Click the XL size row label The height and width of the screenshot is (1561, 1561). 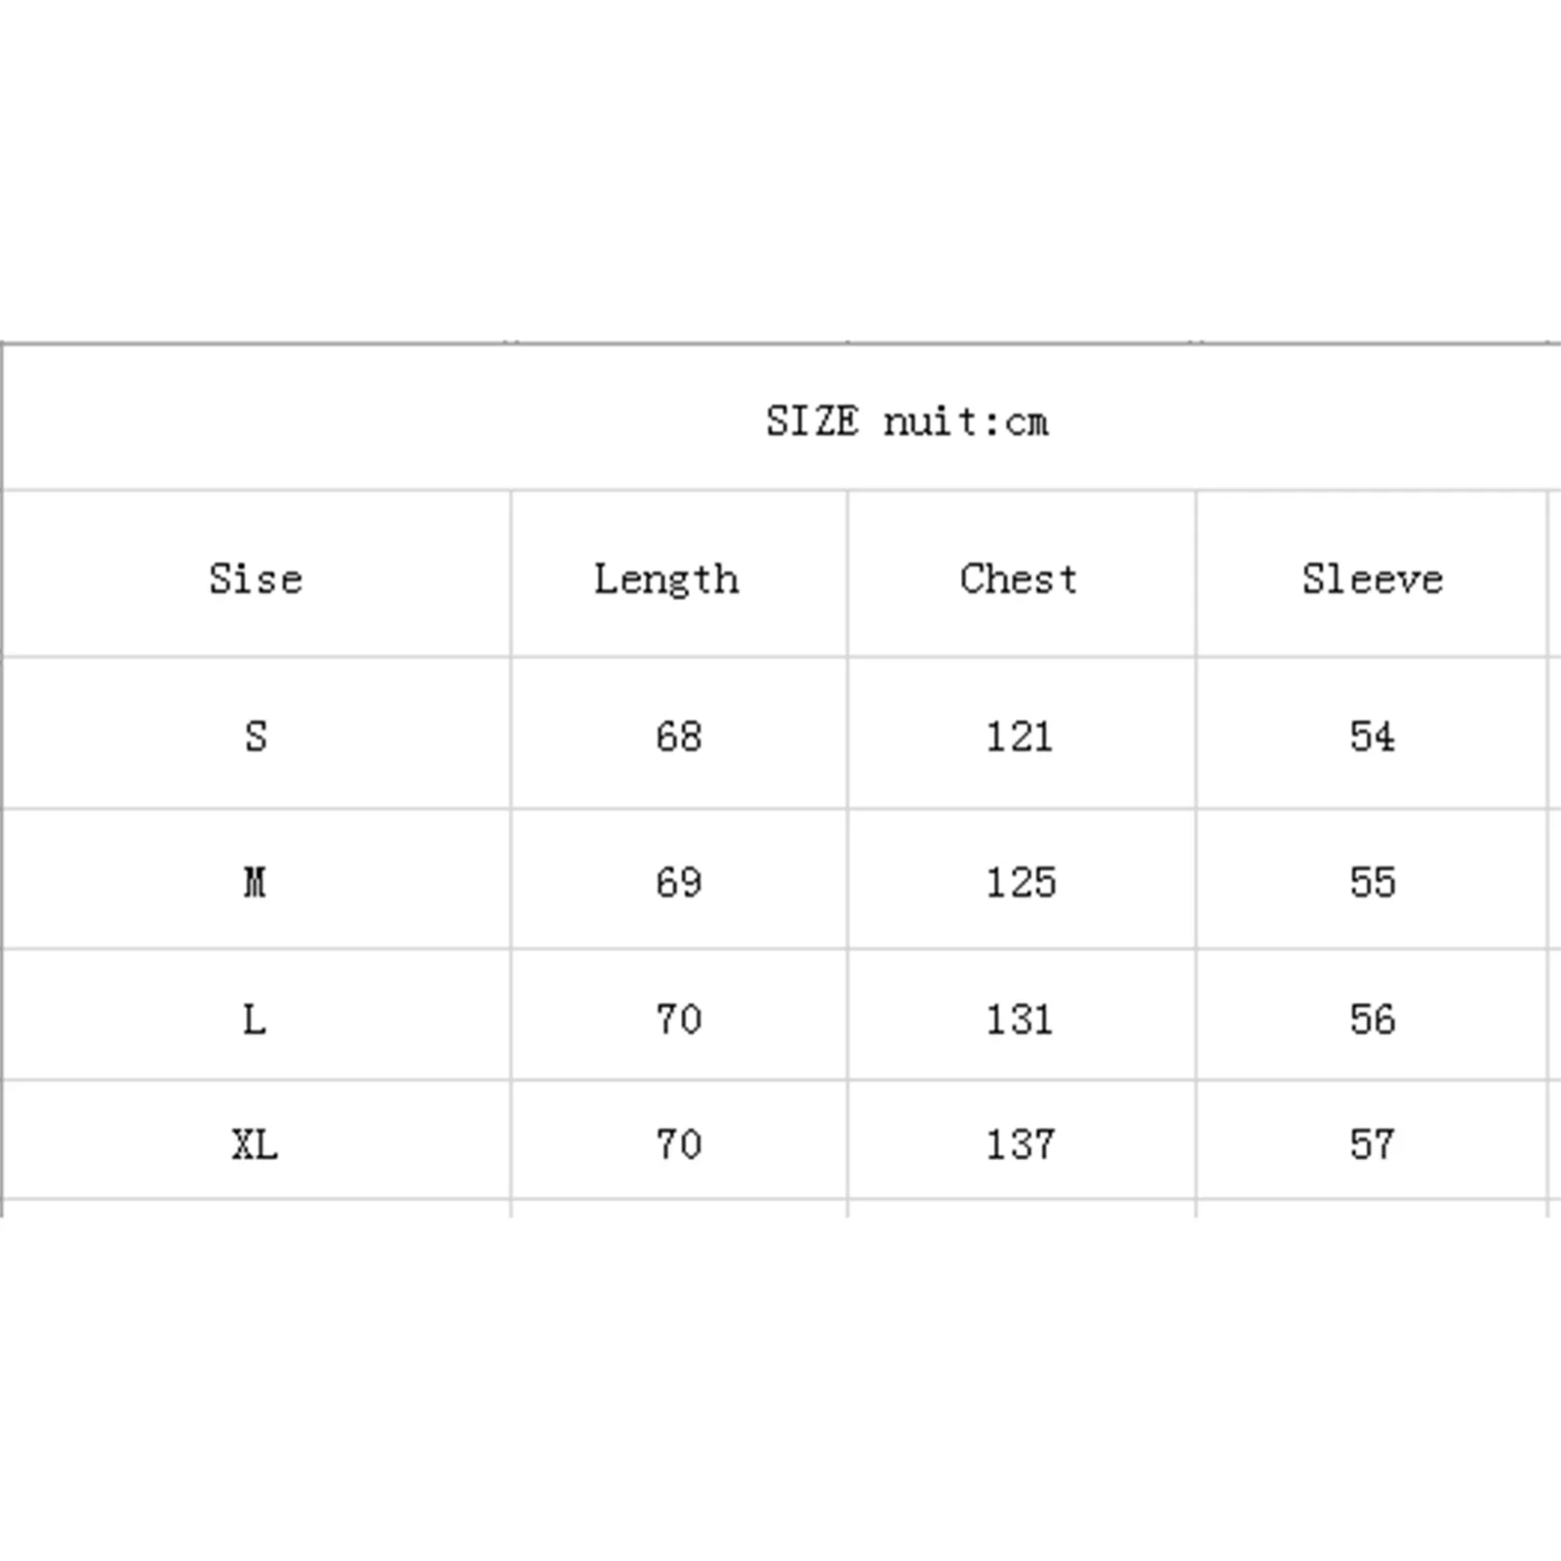point(255,1143)
